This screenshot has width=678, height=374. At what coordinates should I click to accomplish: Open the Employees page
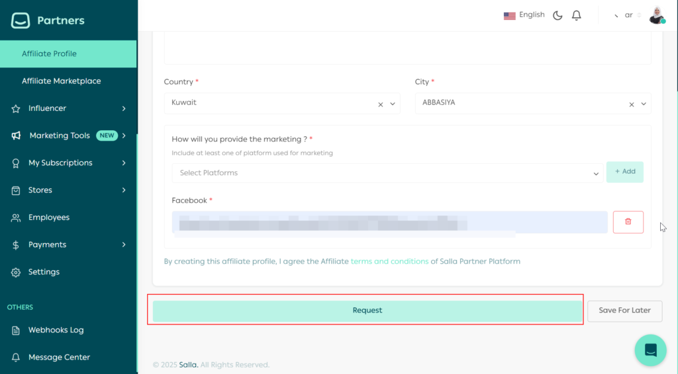(x=48, y=217)
